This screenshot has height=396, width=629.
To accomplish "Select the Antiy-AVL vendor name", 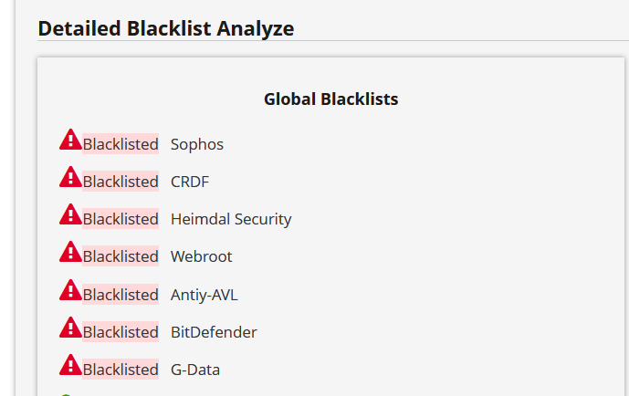I will pyautogui.click(x=204, y=295).
